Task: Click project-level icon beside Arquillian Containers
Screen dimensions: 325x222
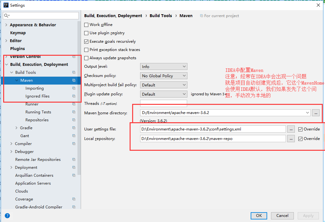Action: pos(74,175)
